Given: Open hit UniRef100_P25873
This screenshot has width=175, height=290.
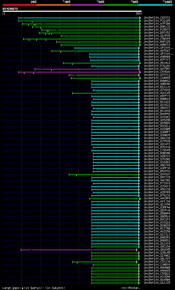Looking at the screenshot, I should tap(157, 30).
